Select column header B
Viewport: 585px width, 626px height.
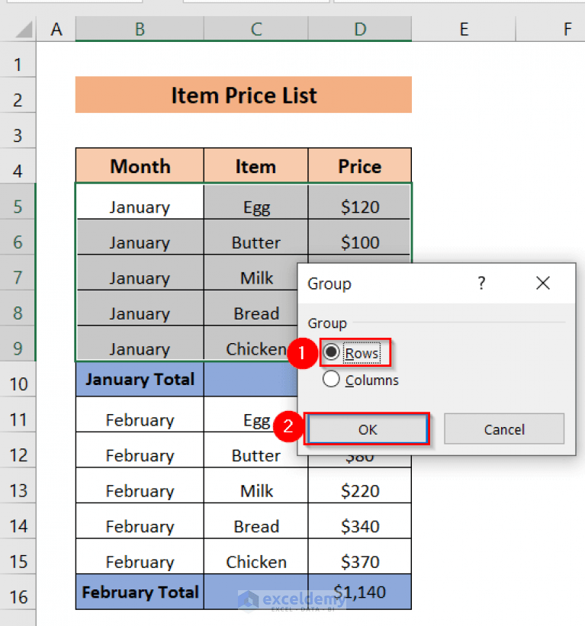[x=139, y=28]
